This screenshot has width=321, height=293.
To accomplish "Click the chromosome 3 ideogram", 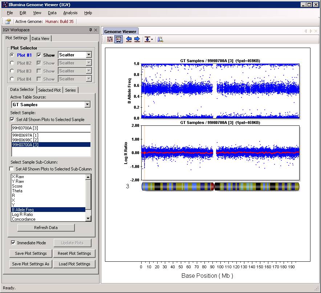I will click(x=220, y=186).
